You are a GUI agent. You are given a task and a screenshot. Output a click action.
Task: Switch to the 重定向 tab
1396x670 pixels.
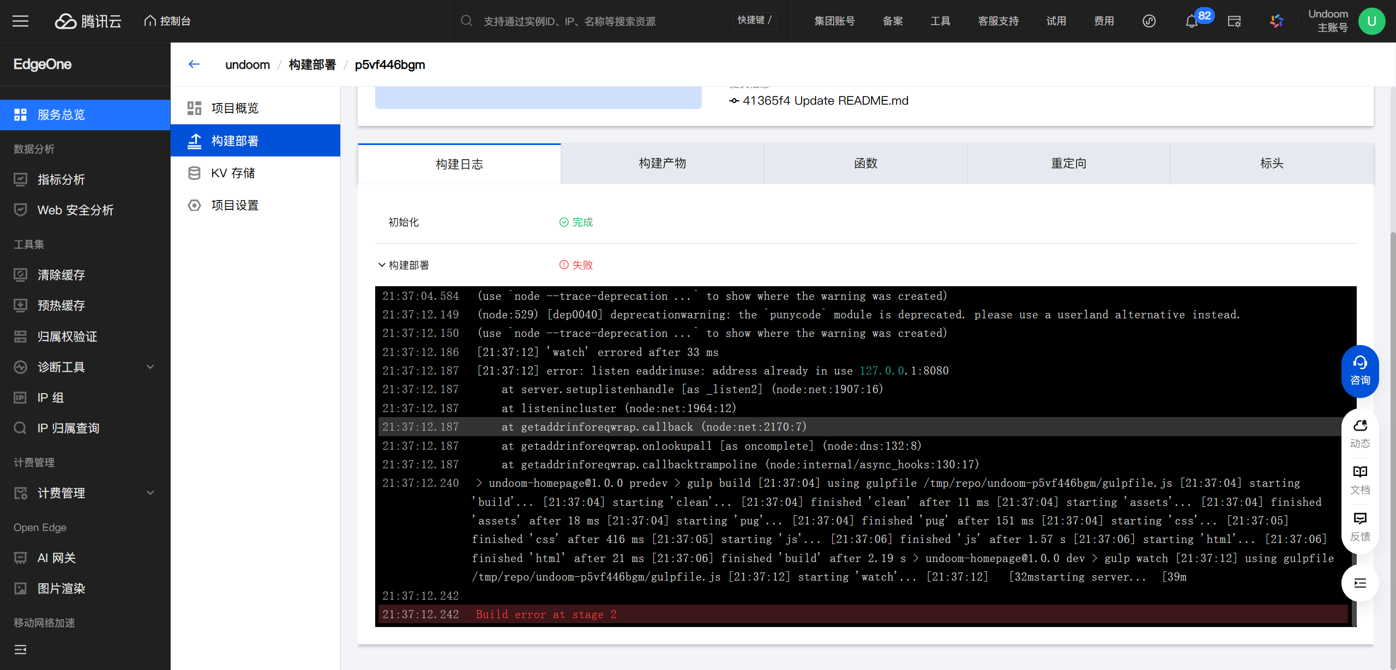(1068, 164)
